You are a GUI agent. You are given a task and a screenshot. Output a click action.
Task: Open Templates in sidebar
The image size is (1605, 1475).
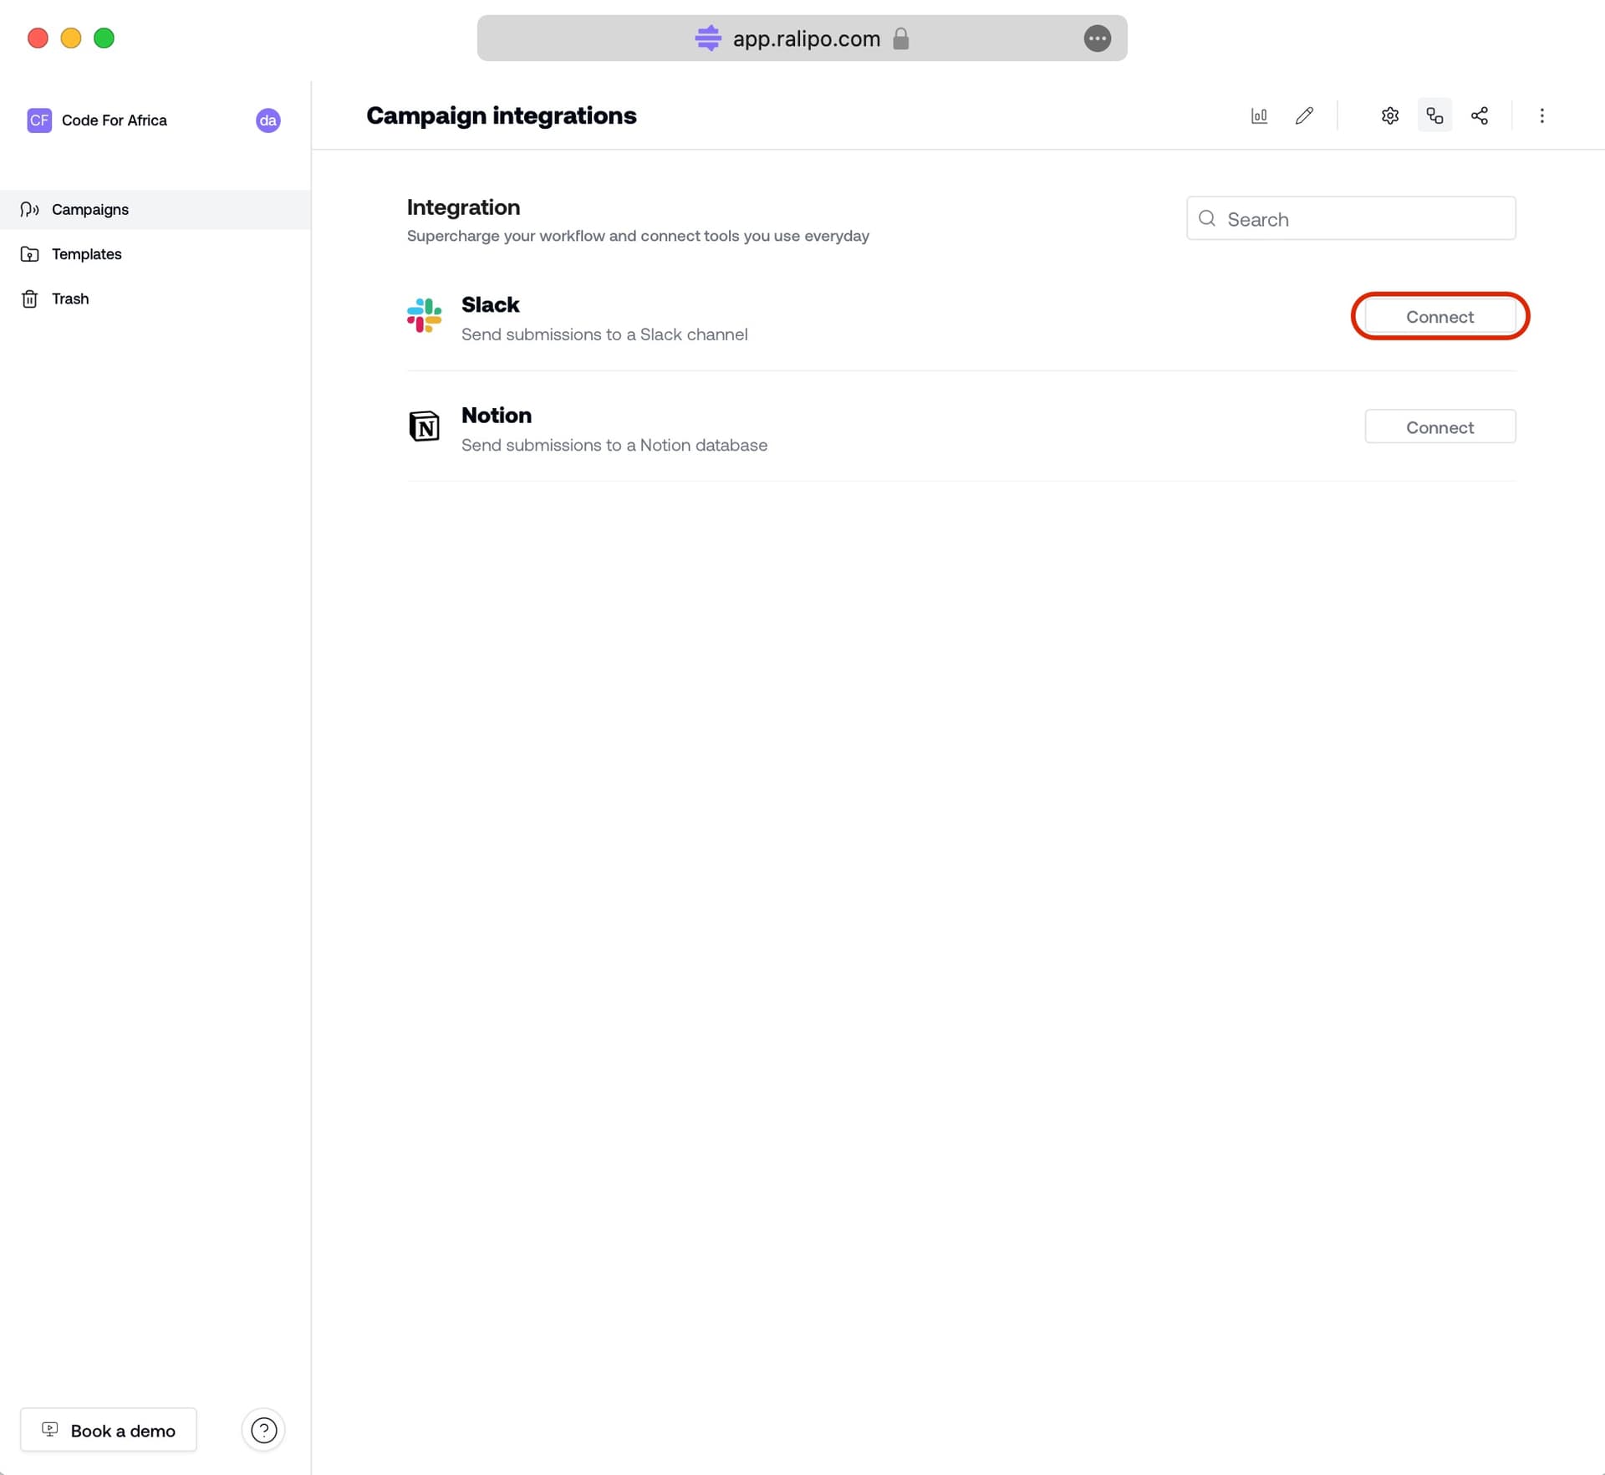coord(86,254)
